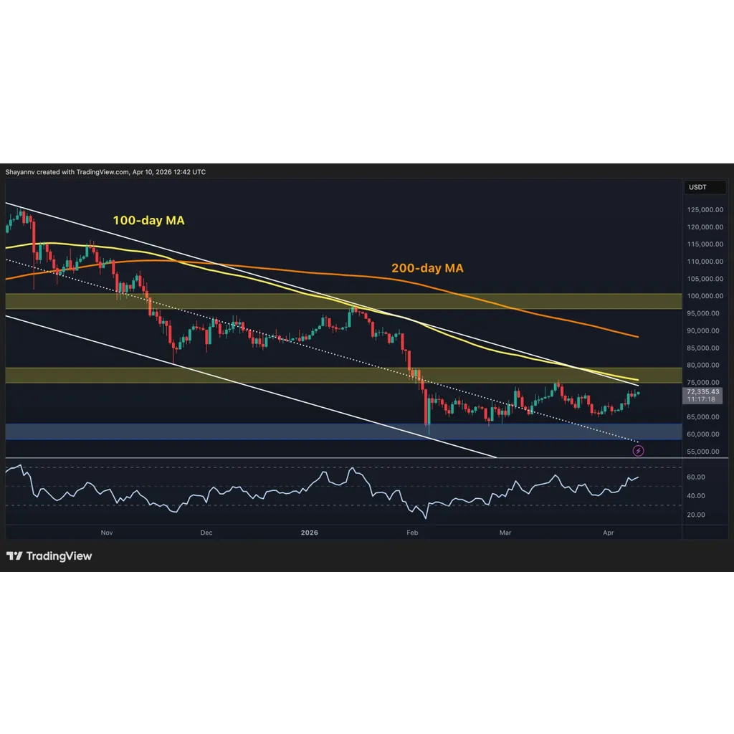Click the 125,000.00 price axis label

click(705, 210)
